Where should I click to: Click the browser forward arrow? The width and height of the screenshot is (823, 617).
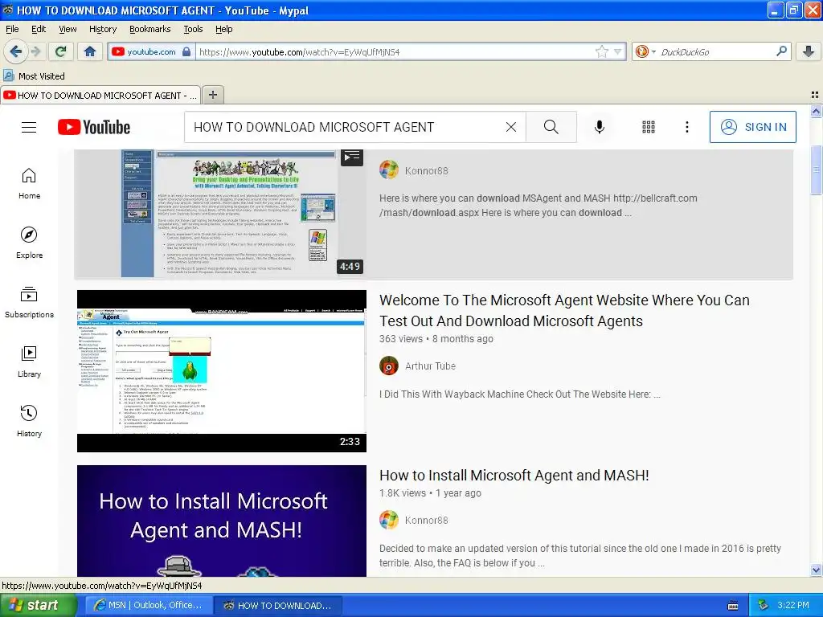pos(35,51)
